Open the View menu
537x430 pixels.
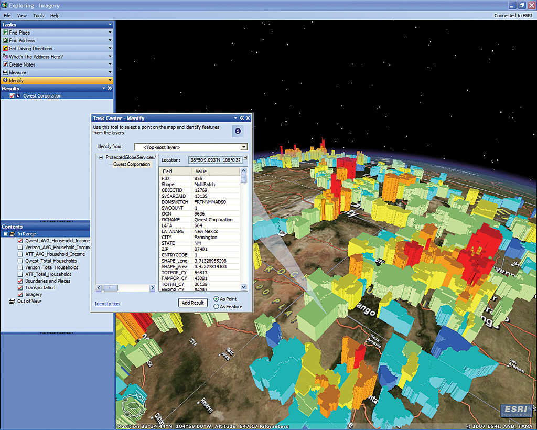tap(22, 15)
